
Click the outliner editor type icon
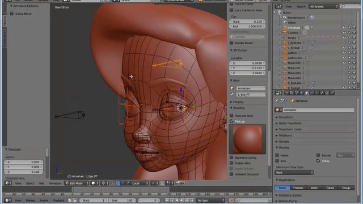(x=278, y=6)
